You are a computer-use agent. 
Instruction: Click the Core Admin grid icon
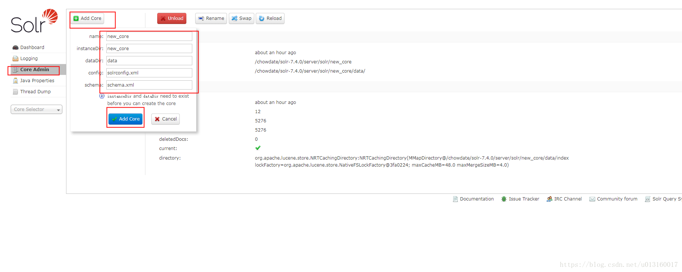point(15,70)
